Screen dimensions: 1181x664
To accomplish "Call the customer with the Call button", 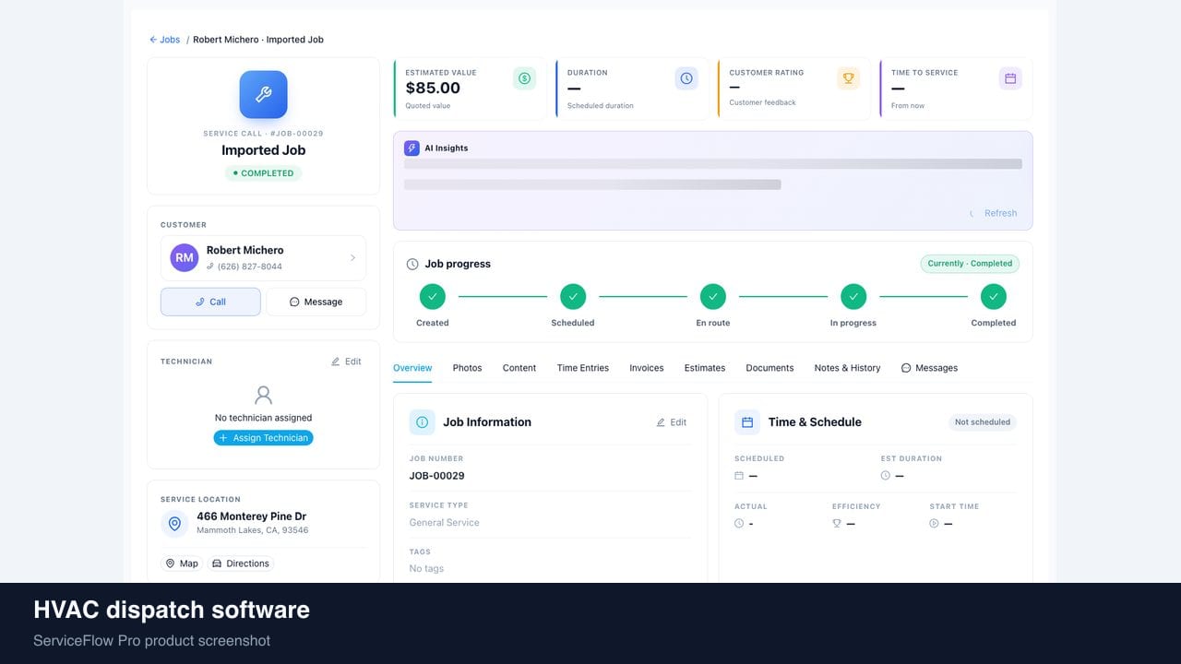I will pos(210,302).
